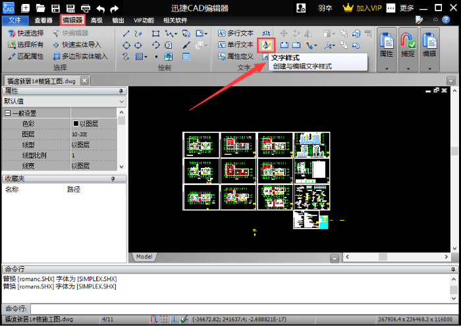This screenshot has width=461, height=326.
Task: Create a new drawing from title bar
Action: 25,8
